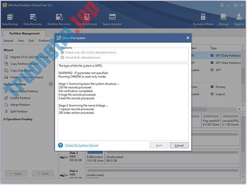Select the Disk 3 drive icon

click(x=64, y=157)
